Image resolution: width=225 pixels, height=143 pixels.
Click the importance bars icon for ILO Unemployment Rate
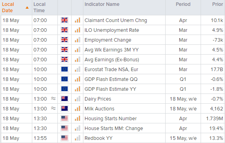(77, 30)
